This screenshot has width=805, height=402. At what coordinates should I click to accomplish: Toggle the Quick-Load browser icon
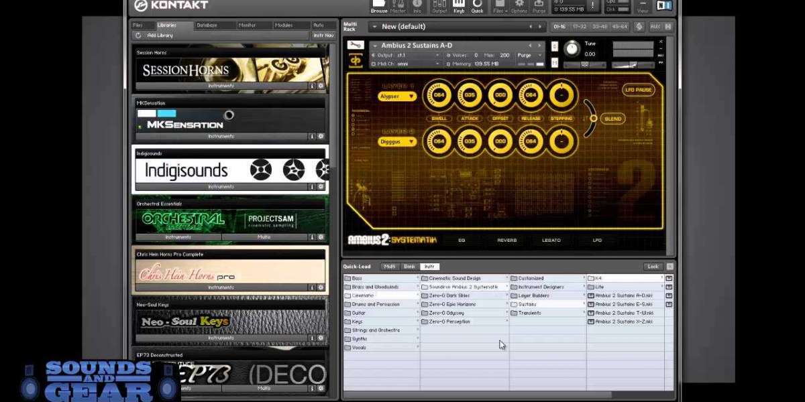(477, 7)
